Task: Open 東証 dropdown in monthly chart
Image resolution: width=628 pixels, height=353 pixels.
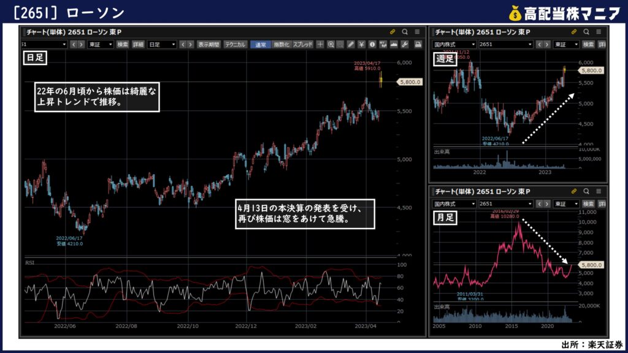Action: [x=565, y=204]
